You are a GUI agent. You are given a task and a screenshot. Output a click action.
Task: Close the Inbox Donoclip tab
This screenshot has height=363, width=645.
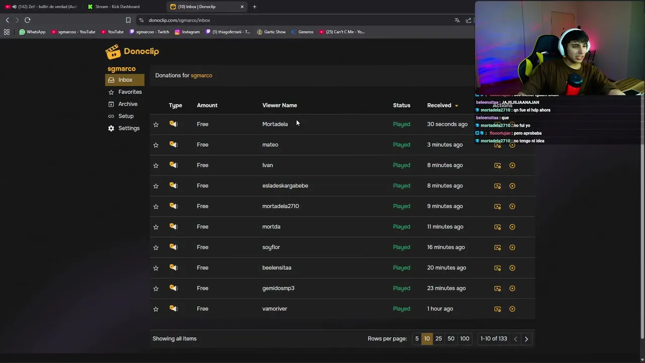[x=242, y=7]
